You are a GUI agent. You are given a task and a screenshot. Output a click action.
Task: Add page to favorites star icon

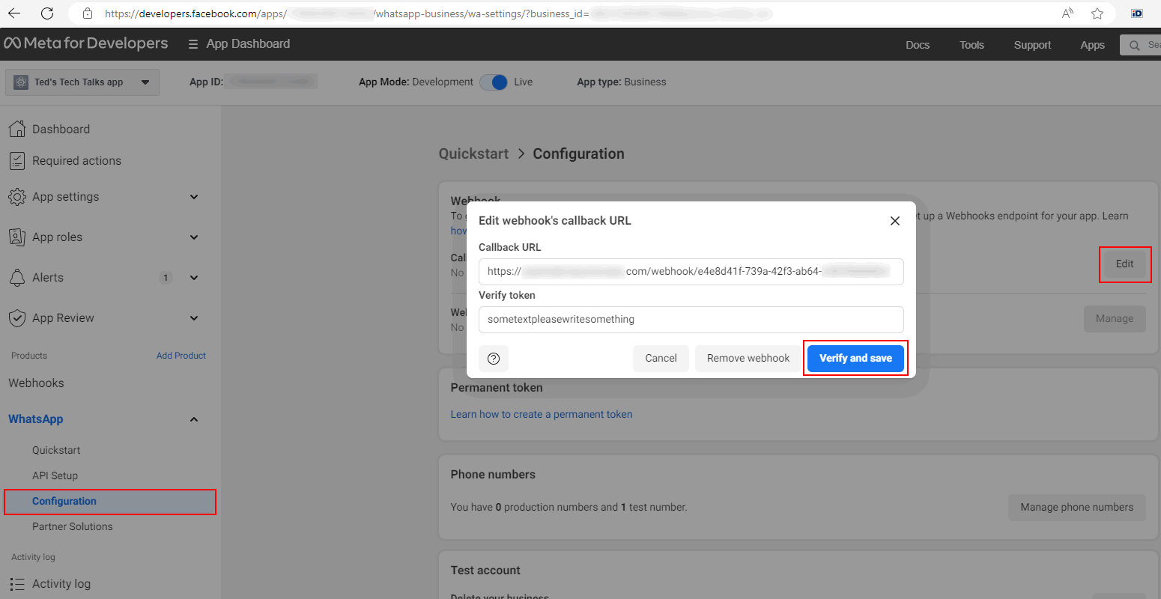tap(1097, 13)
